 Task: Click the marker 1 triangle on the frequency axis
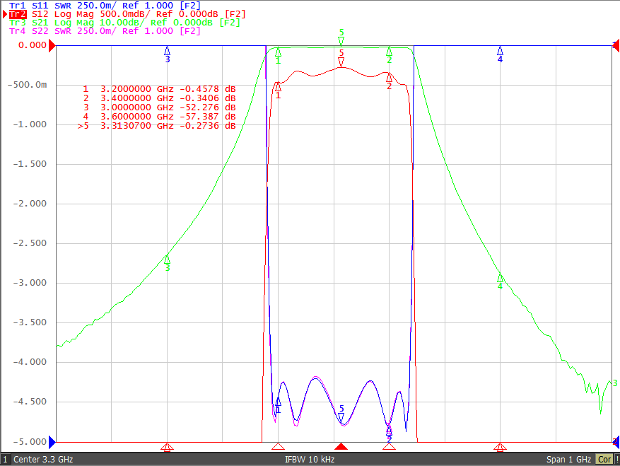pos(279,447)
